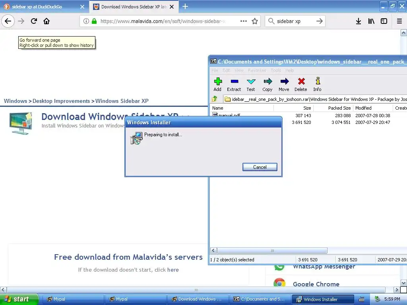Click the address bar URL field

[163, 21]
